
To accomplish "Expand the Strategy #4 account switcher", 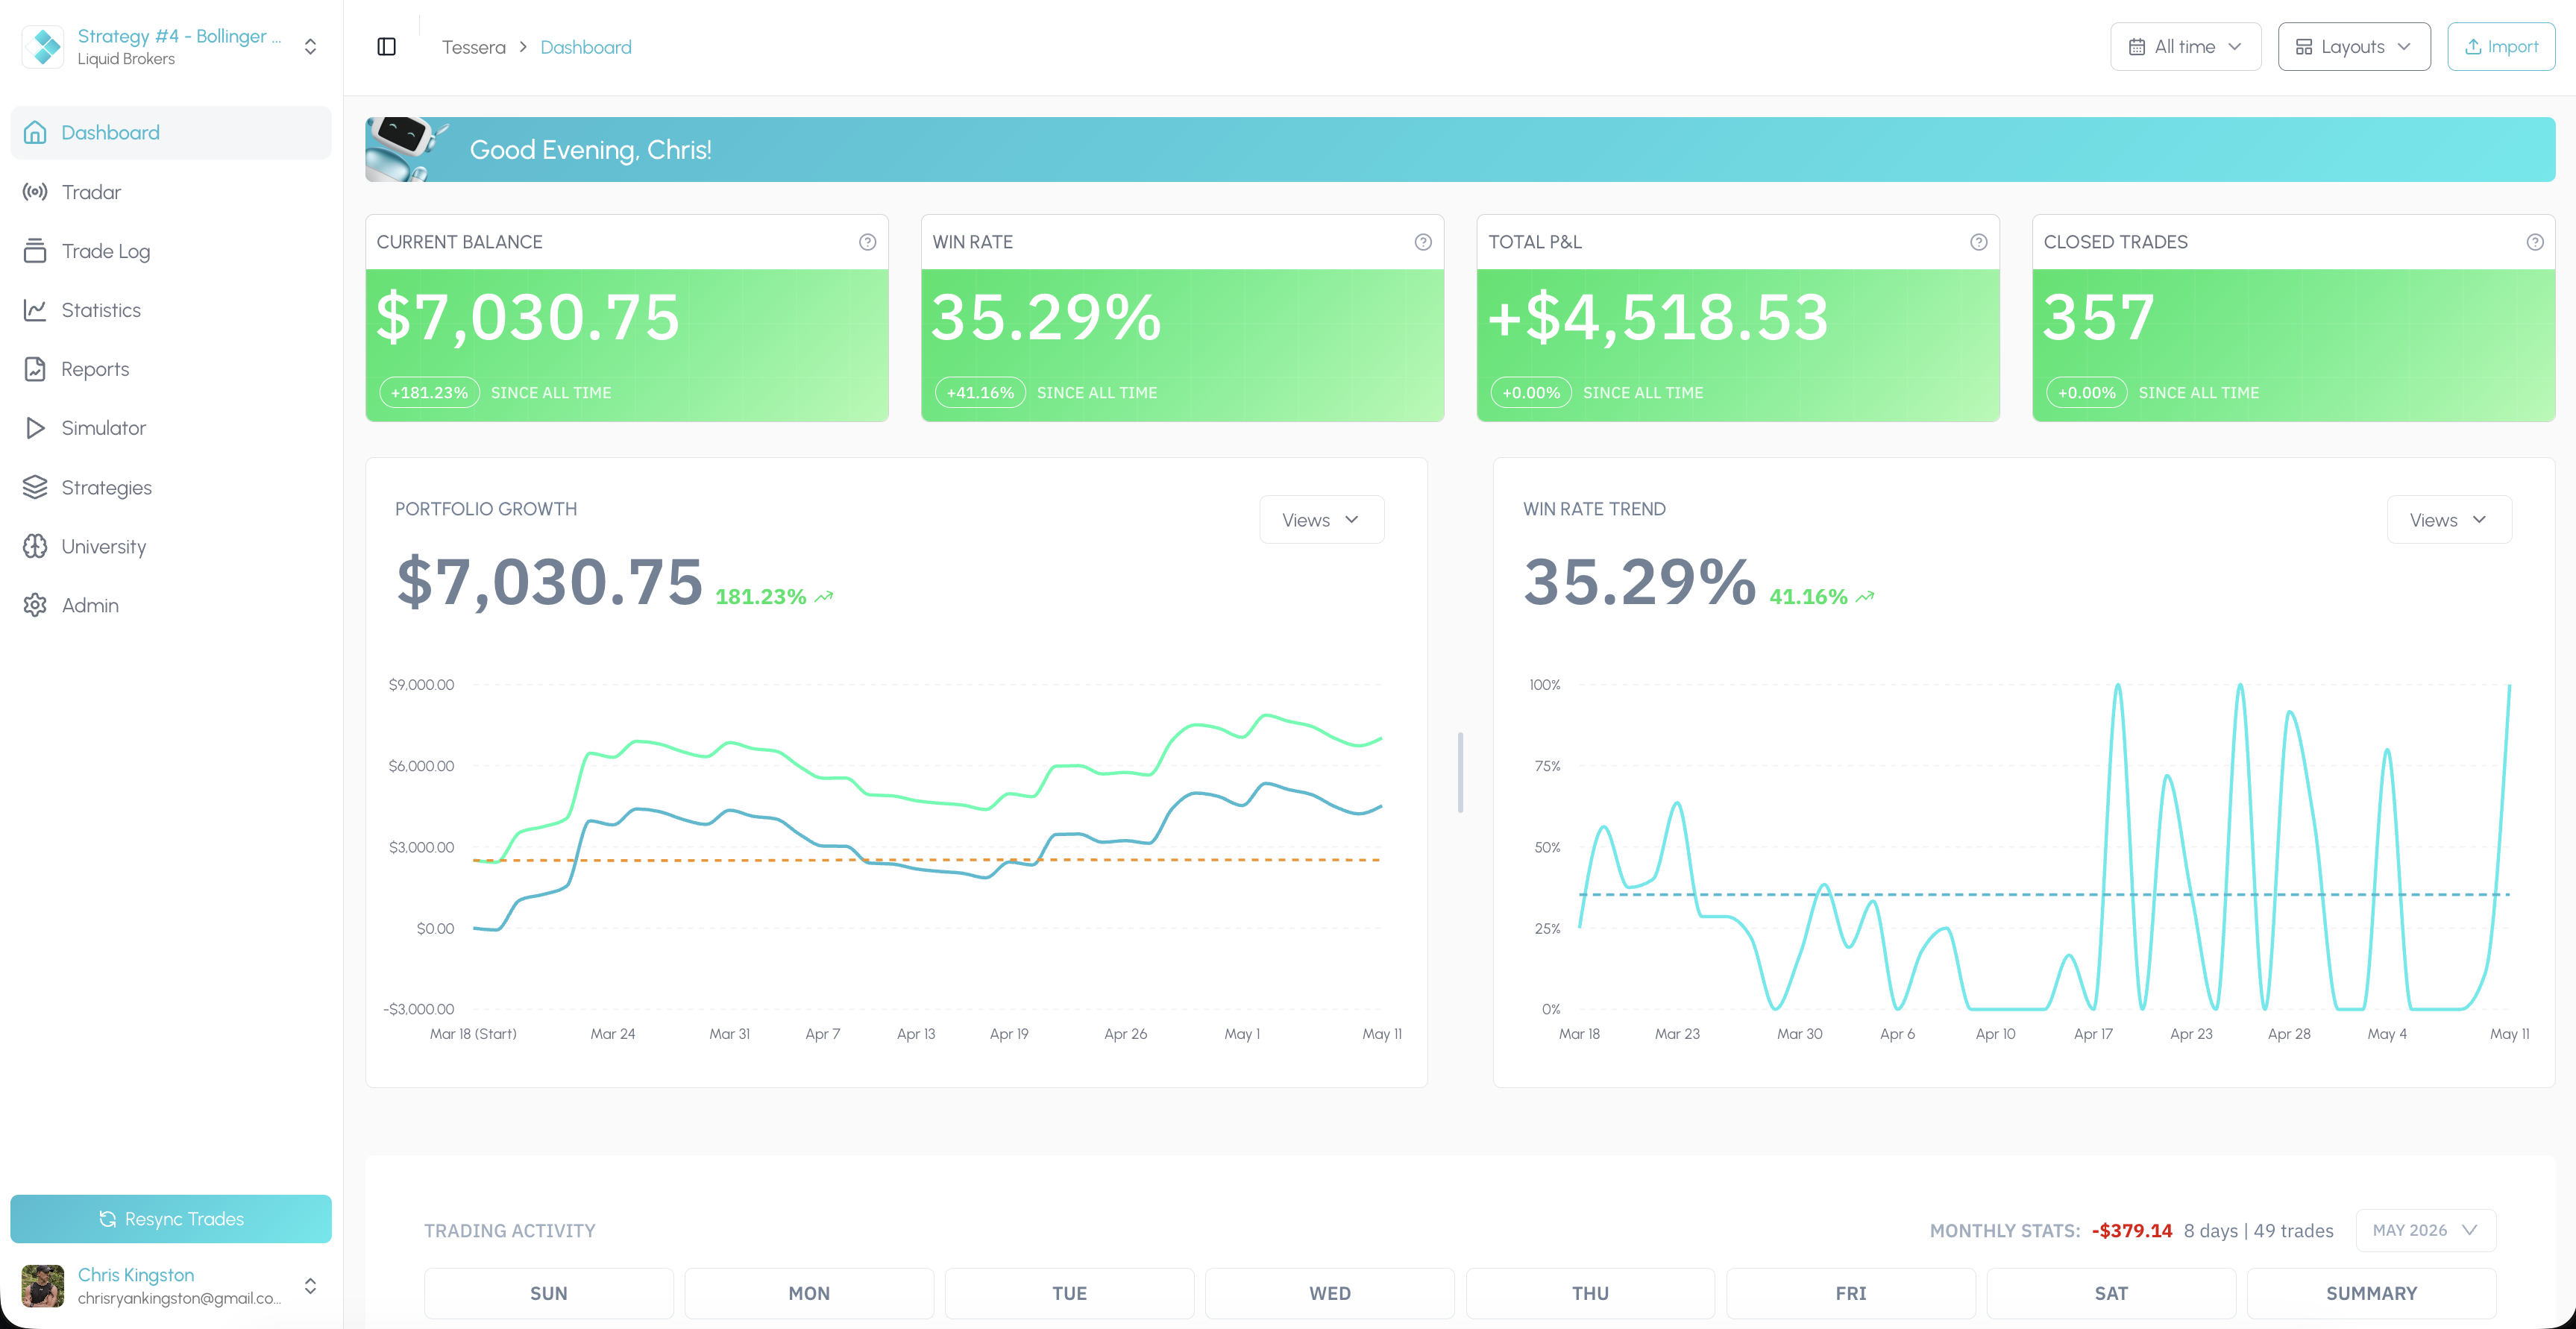I will point(171,47).
